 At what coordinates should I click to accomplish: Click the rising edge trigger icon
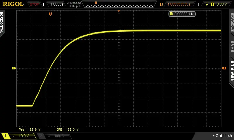click(207, 4)
